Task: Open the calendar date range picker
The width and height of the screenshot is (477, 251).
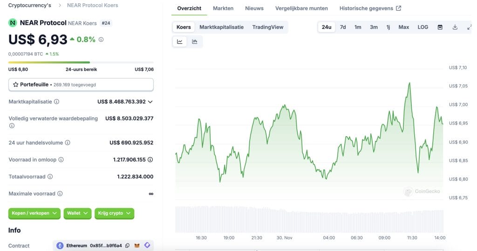Action: click(440, 27)
